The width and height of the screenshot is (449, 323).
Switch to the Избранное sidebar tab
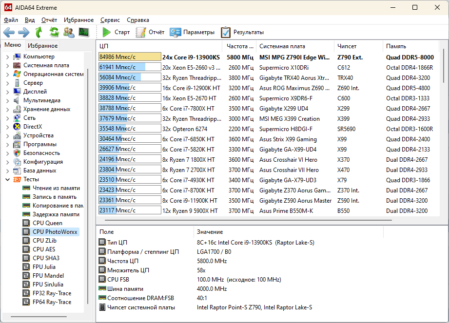point(43,45)
